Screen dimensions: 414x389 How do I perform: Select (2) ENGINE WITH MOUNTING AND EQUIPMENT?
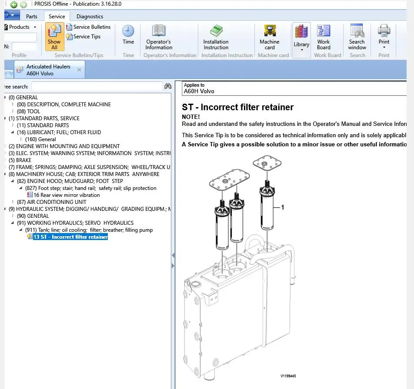(64, 146)
